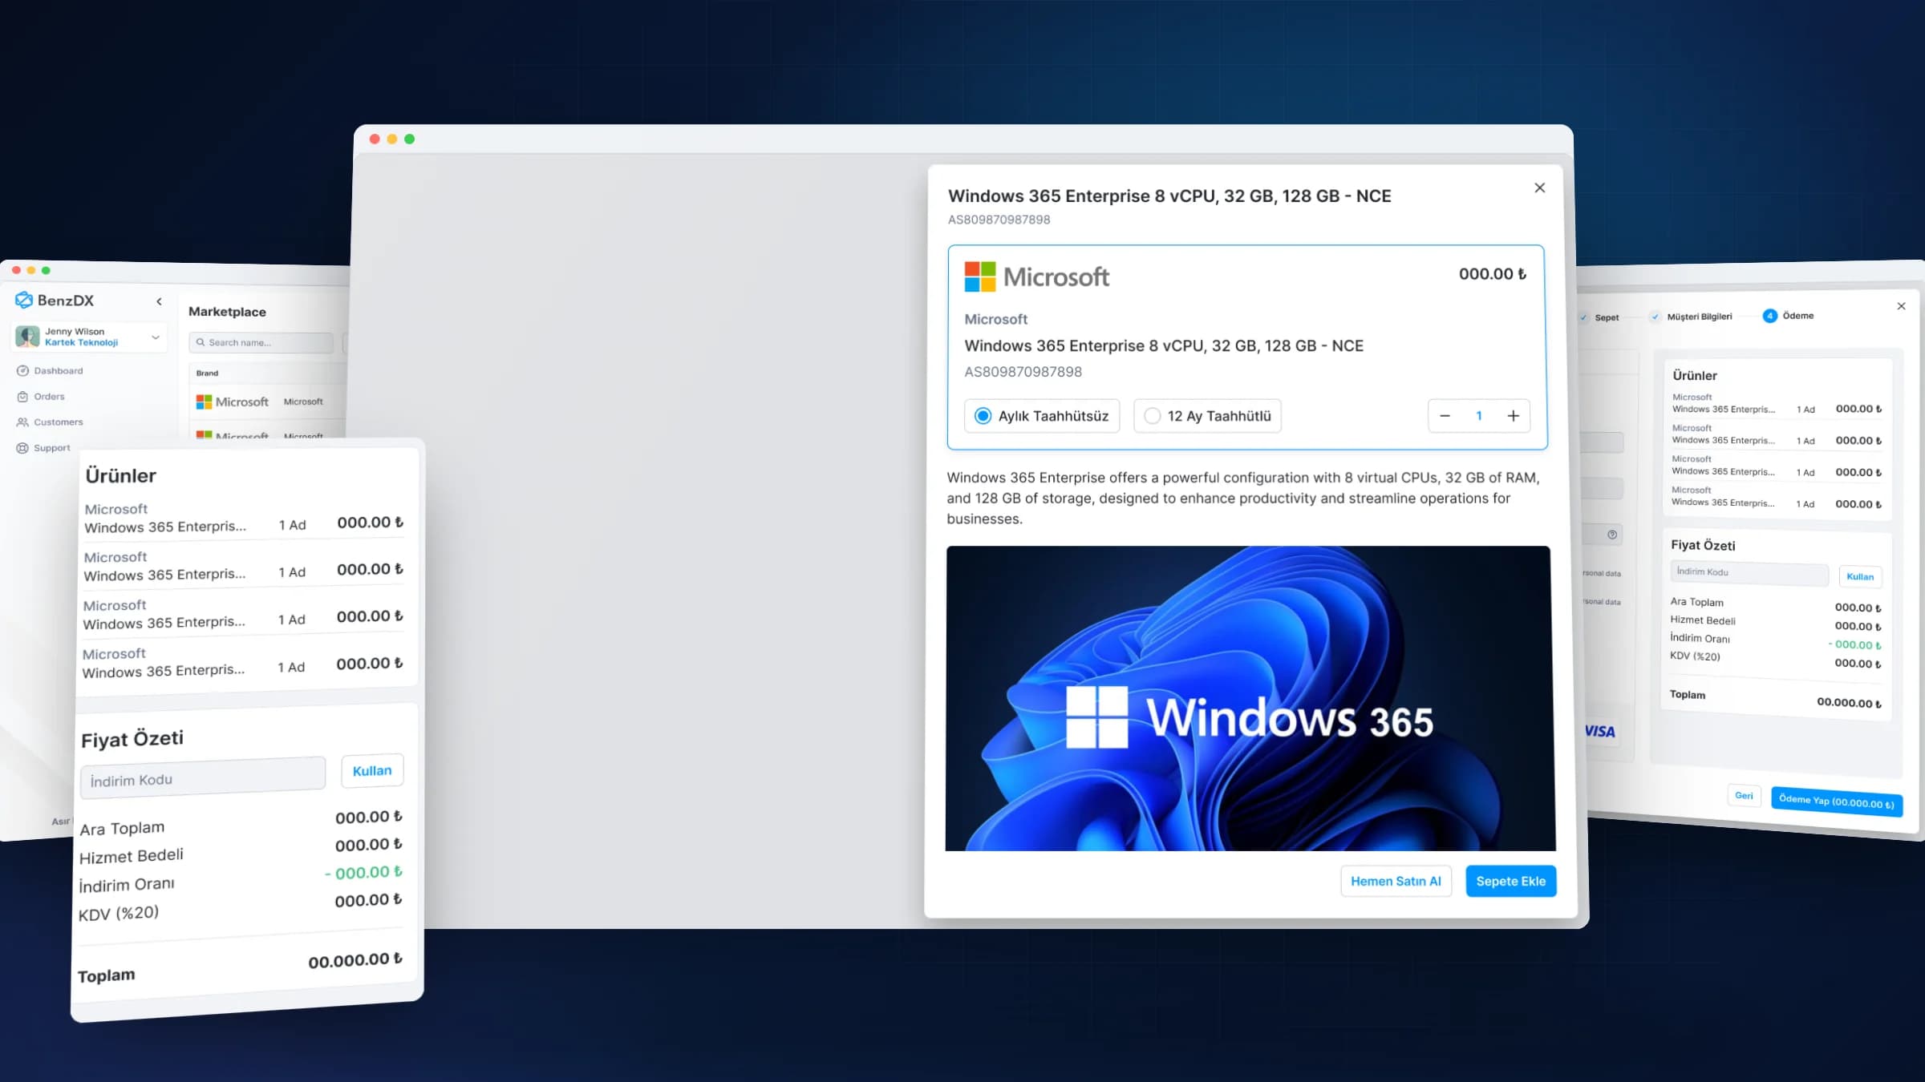Click the help circle icon in checkout form

click(x=1612, y=535)
